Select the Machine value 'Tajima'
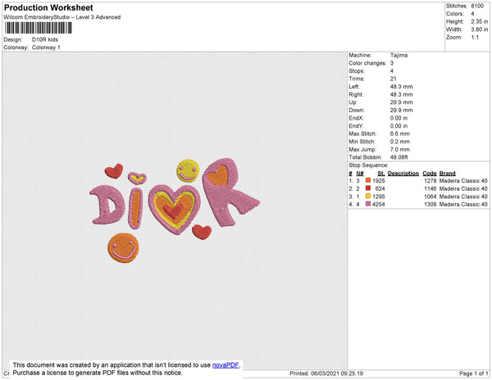Viewport: 492px width, 380px height. coord(399,55)
